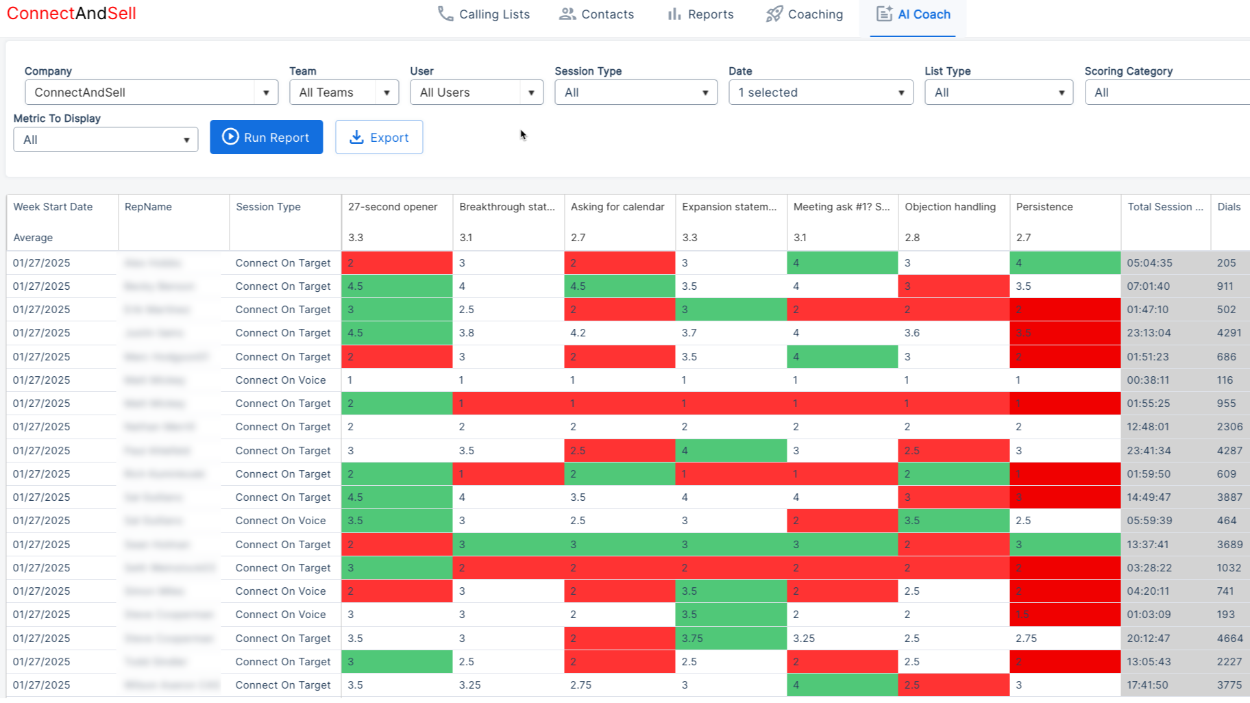Sort by the Persistence column header
Image resolution: width=1250 pixels, height=703 pixels.
coord(1044,207)
